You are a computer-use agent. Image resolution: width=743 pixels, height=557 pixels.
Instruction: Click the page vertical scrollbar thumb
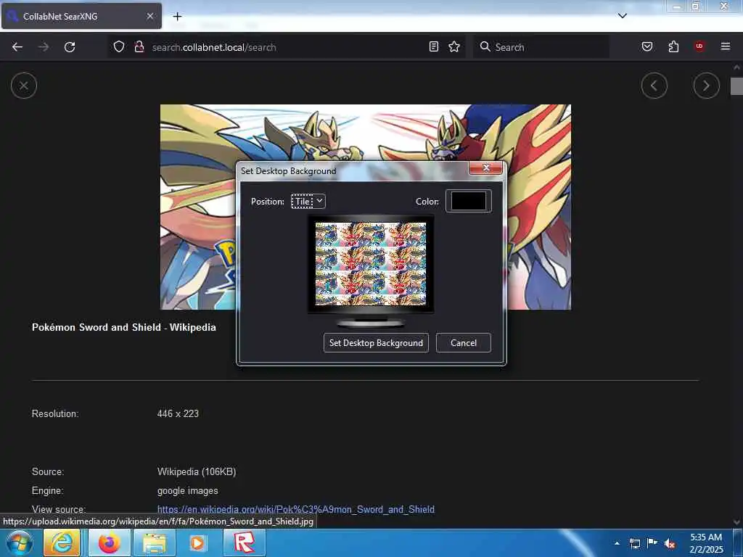[x=736, y=86]
